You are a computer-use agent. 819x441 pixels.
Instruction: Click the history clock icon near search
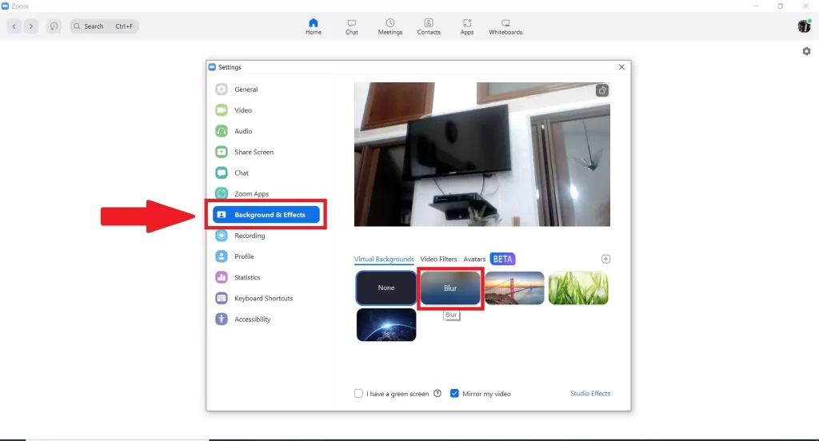coord(54,26)
